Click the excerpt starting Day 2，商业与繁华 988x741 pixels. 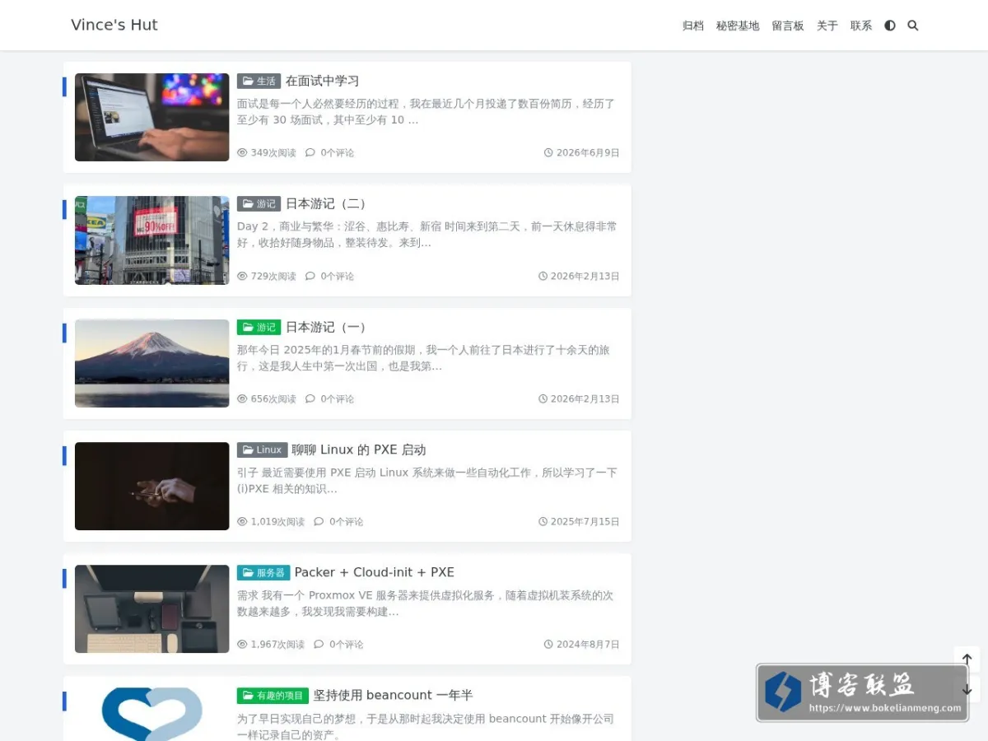[427, 235]
